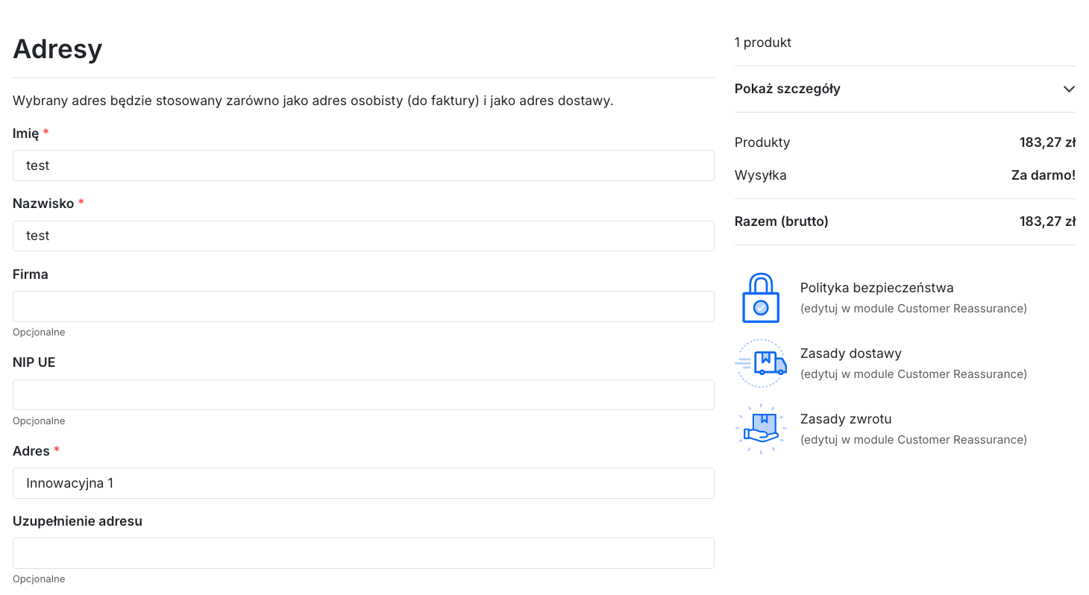Click the Razem (brutto) total 183,27 zł
This screenshot has height=595, width=1089.
(x=1047, y=221)
